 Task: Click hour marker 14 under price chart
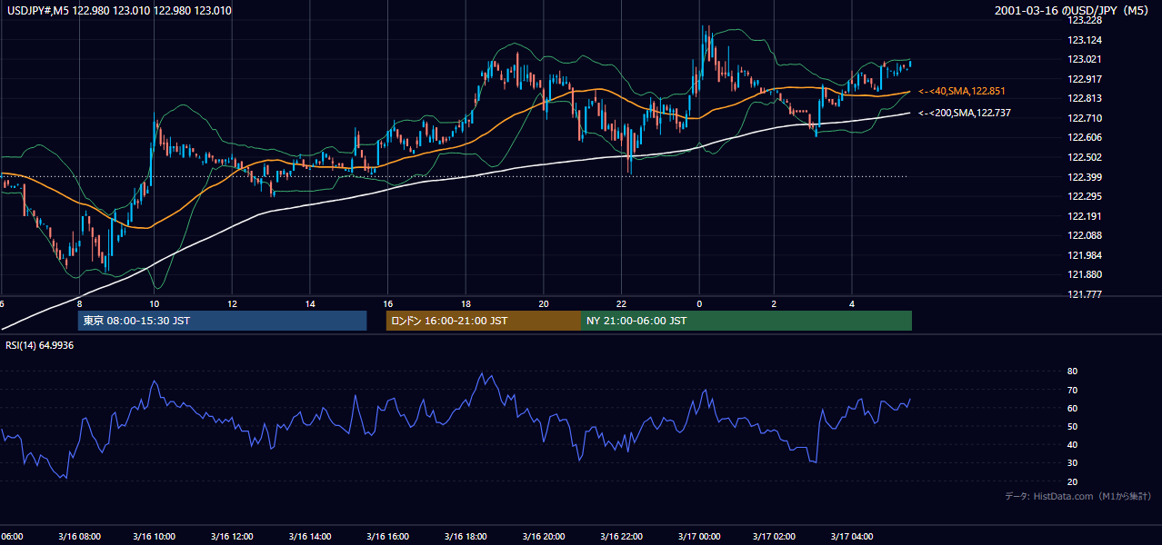click(x=309, y=303)
